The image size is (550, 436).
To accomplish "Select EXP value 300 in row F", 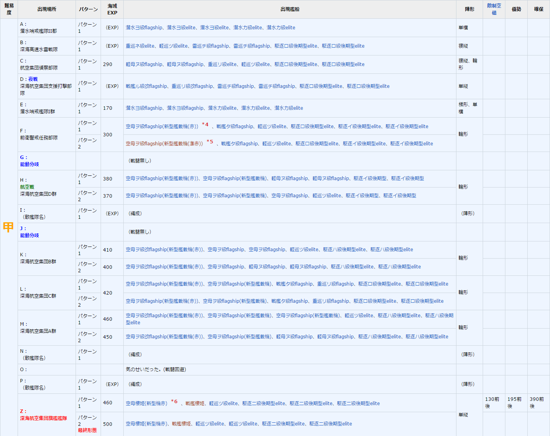I will (x=108, y=135).
